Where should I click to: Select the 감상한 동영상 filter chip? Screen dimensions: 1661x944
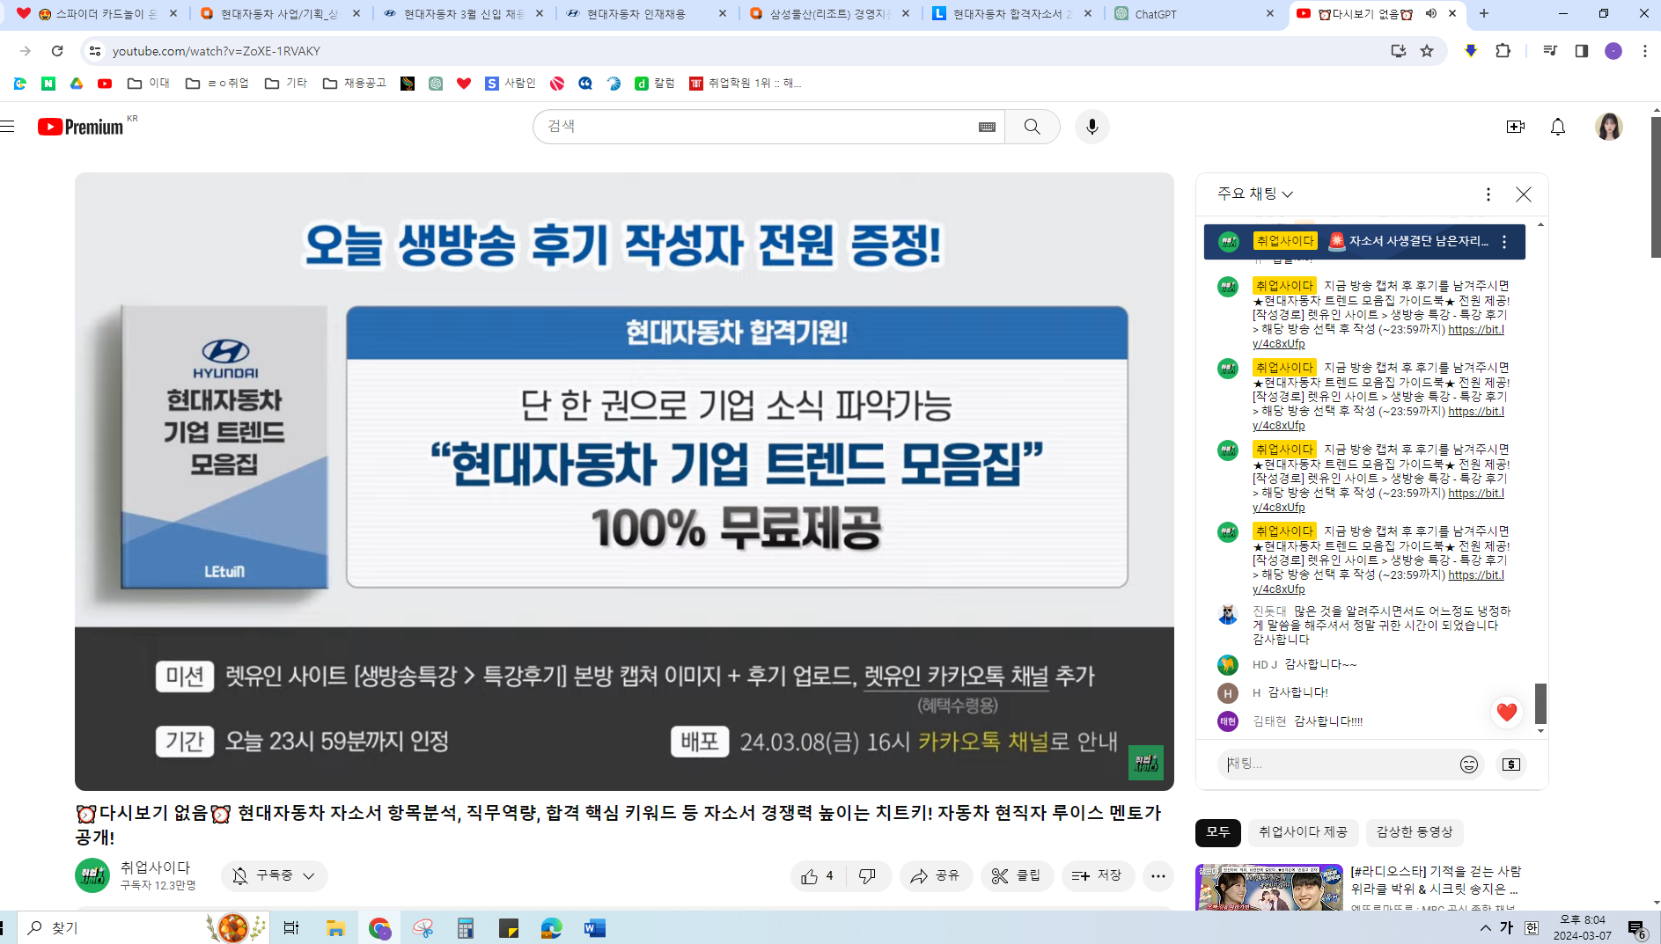tap(1414, 832)
